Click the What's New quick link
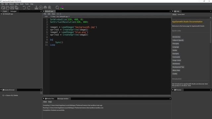Image resolution: width=212 pixels, height=119 pixels. [x=176, y=70]
